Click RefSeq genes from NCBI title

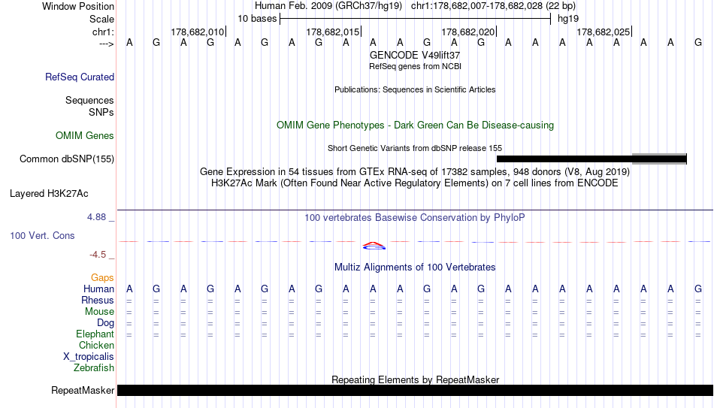[415, 66]
